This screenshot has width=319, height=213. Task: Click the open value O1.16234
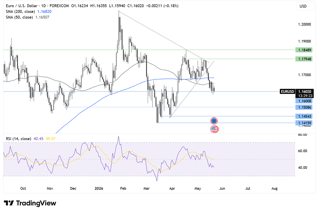pos(80,6)
